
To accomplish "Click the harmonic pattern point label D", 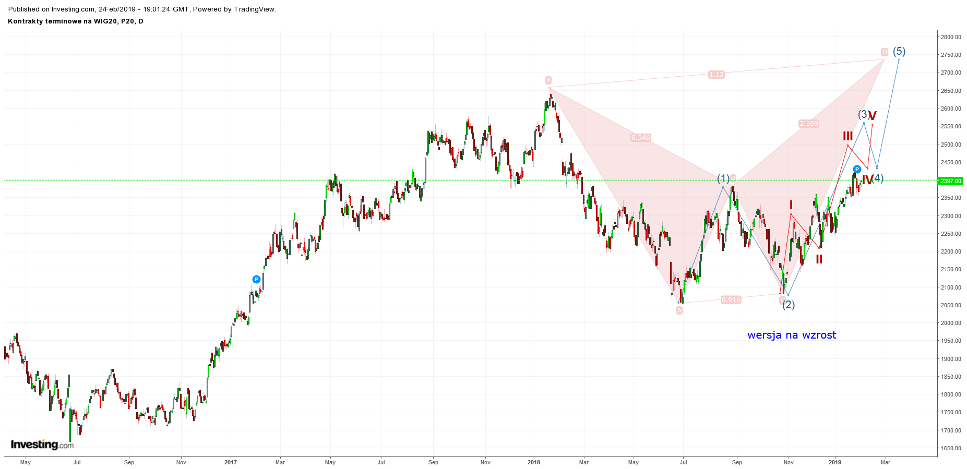I will [x=885, y=52].
